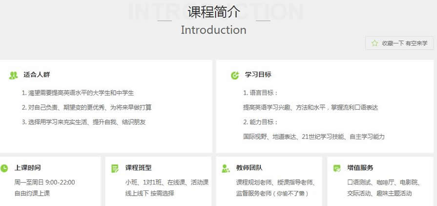Select the 学习目标 section title

pyautogui.click(x=258, y=75)
